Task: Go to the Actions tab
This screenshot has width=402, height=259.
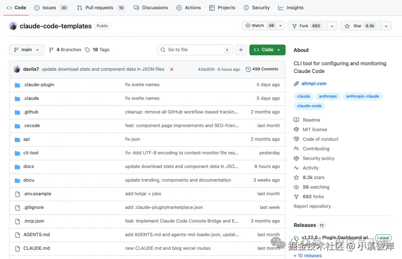Action: (x=189, y=8)
